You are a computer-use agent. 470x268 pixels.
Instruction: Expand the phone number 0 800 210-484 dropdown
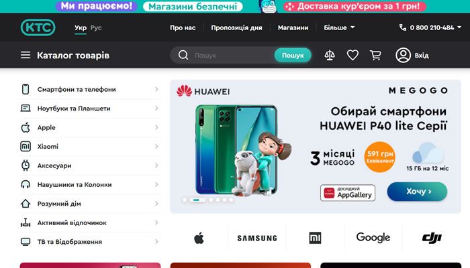430,28
